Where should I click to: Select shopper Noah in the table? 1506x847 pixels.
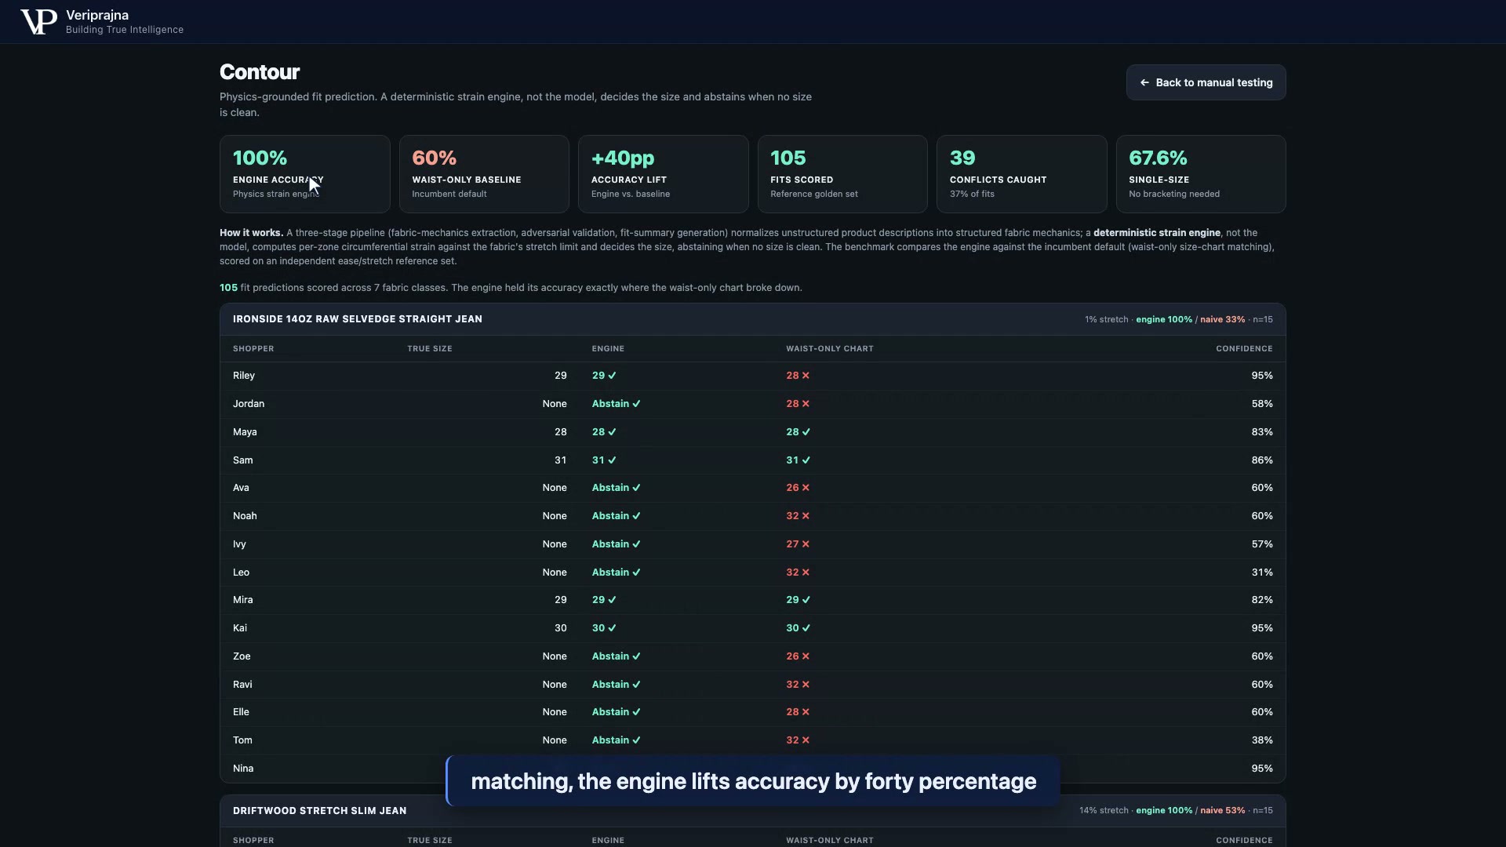coord(245,516)
